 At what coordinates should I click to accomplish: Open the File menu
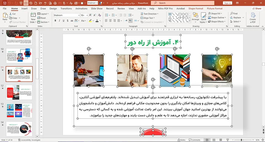coord(5,9)
